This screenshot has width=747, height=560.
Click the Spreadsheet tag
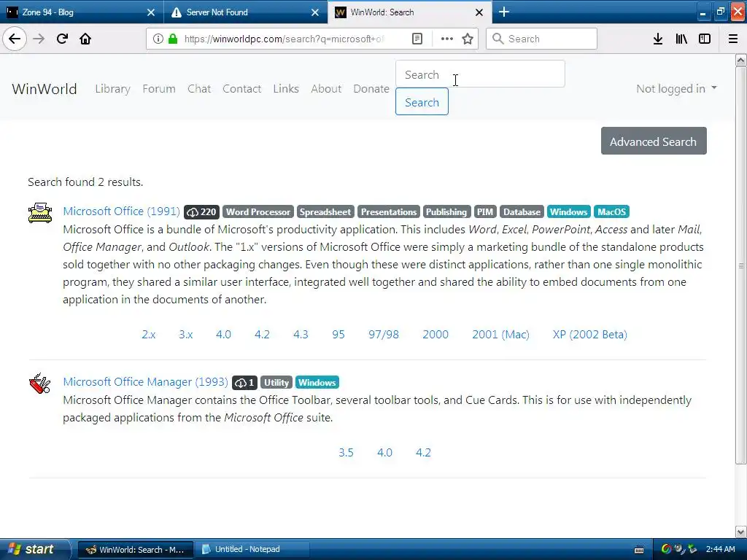point(325,212)
